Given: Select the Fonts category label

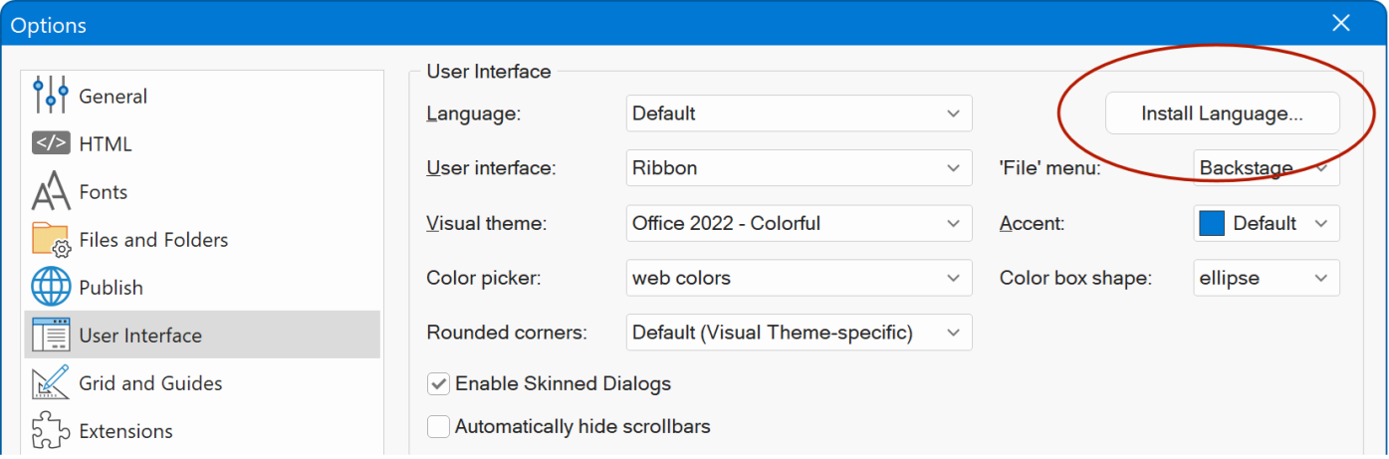Looking at the screenshot, I should pyautogui.click(x=104, y=192).
